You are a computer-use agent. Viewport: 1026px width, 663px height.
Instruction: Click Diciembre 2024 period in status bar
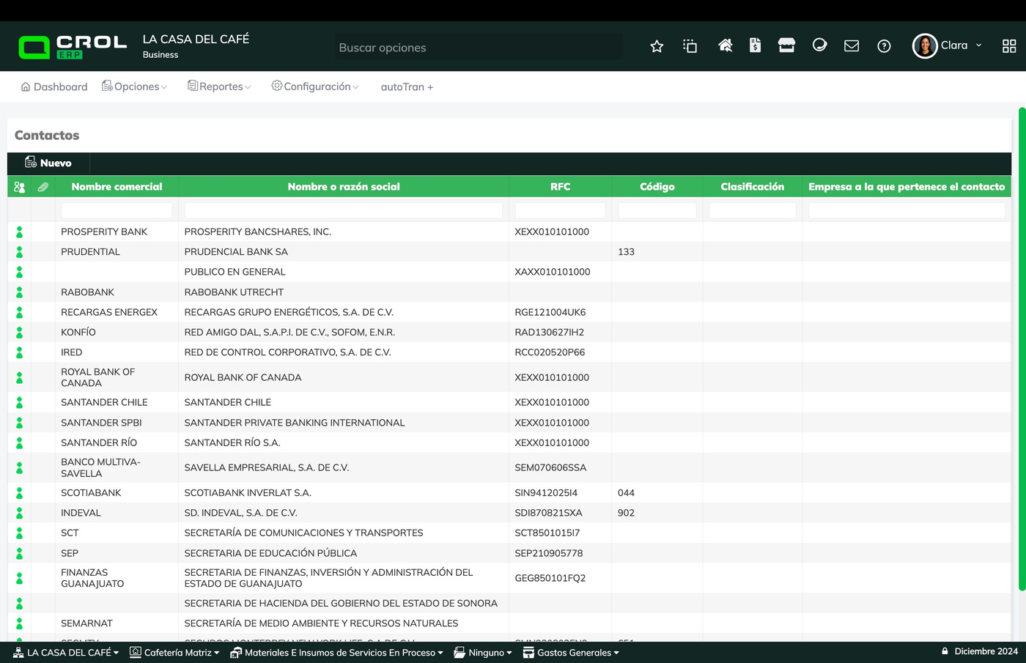(986, 651)
